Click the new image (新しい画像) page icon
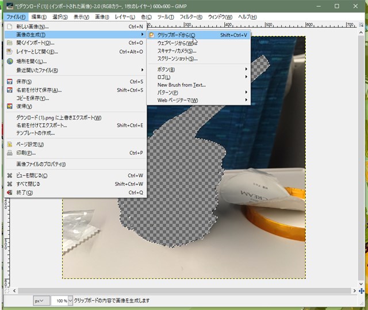This screenshot has width=368, height=310. coord(10,27)
